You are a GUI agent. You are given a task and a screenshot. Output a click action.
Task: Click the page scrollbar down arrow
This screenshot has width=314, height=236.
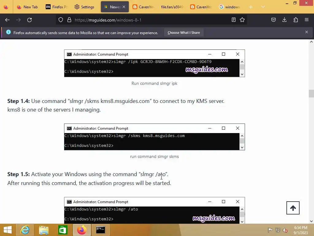[311, 221]
